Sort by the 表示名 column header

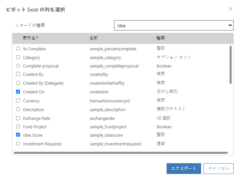[31, 38]
